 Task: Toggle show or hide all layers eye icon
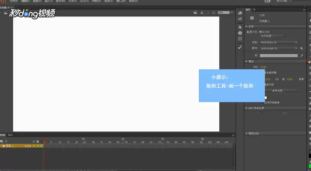(34, 142)
